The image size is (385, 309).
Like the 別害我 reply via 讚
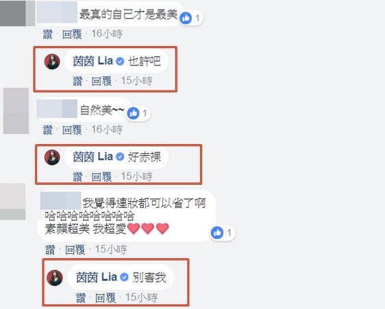click(81, 298)
